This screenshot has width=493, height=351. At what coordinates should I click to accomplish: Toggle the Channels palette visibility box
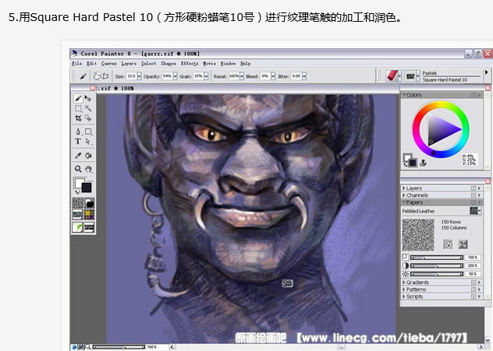point(473,195)
